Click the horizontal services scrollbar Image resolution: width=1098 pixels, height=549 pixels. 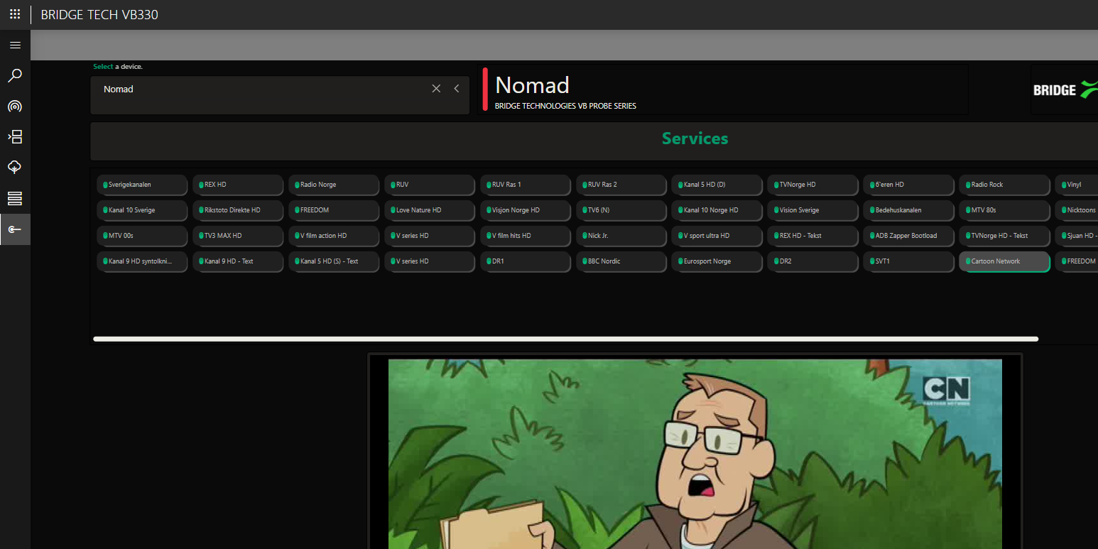(x=565, y=339)
